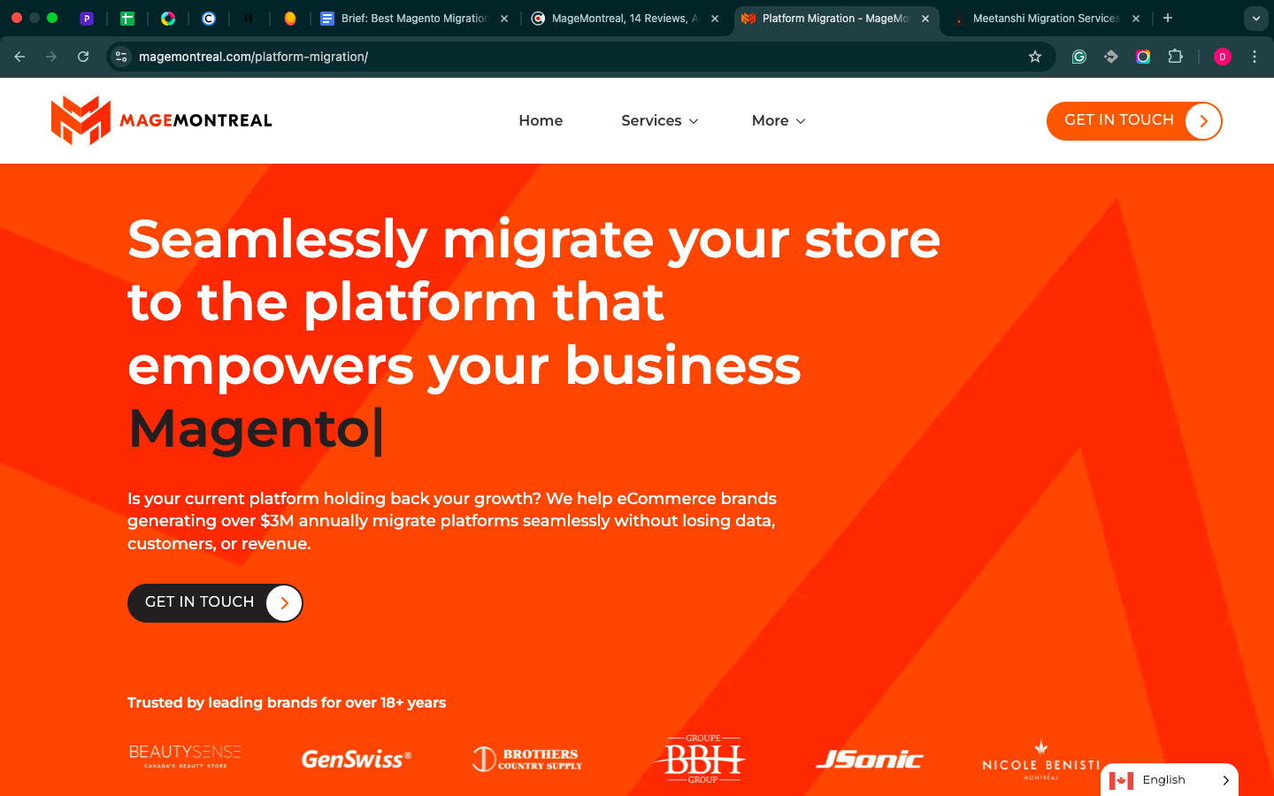Click the MageMontreal logo in header
This screenshot has height=796, width=1274.
(x=162, y=120)
